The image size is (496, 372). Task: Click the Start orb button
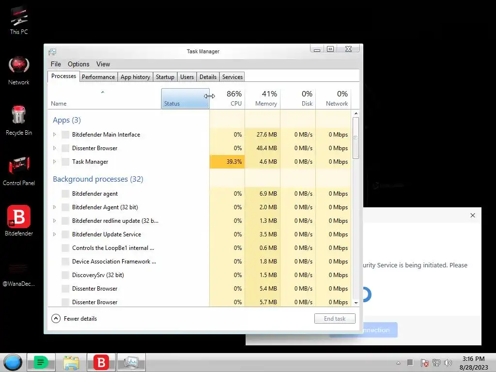click(13, 362)
